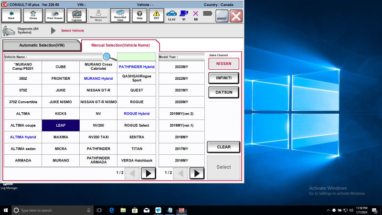Go to next vehicle name page
The width and height of the screenshot is (382, 215).
[149, 173]
